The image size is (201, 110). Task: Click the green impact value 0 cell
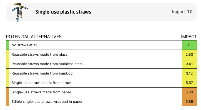coord(189,45)
